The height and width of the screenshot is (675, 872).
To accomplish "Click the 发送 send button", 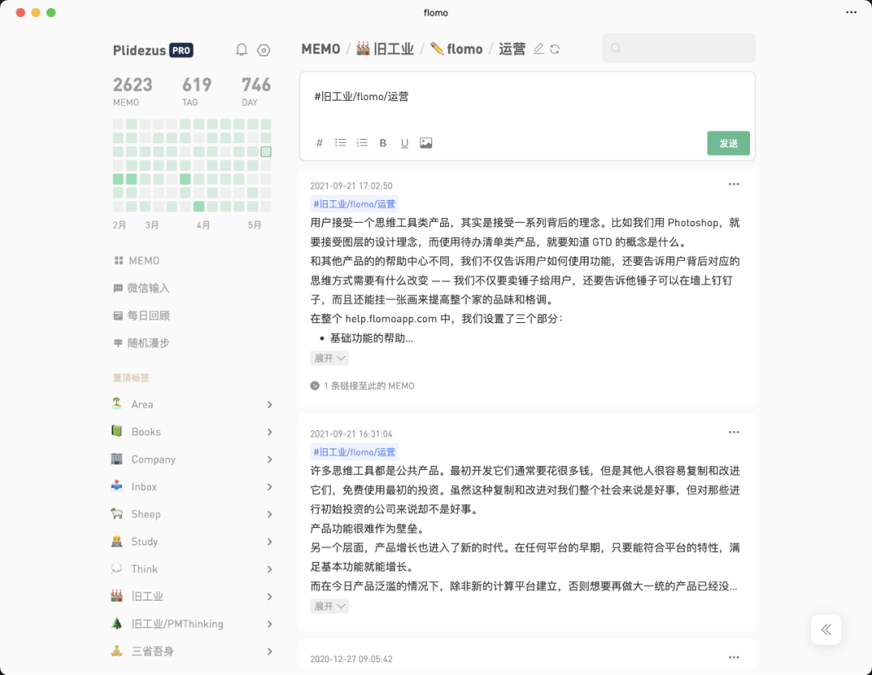I will coord(728,143).
